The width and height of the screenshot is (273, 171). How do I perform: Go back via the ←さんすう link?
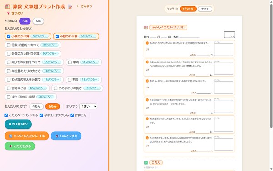coord(85,6)
